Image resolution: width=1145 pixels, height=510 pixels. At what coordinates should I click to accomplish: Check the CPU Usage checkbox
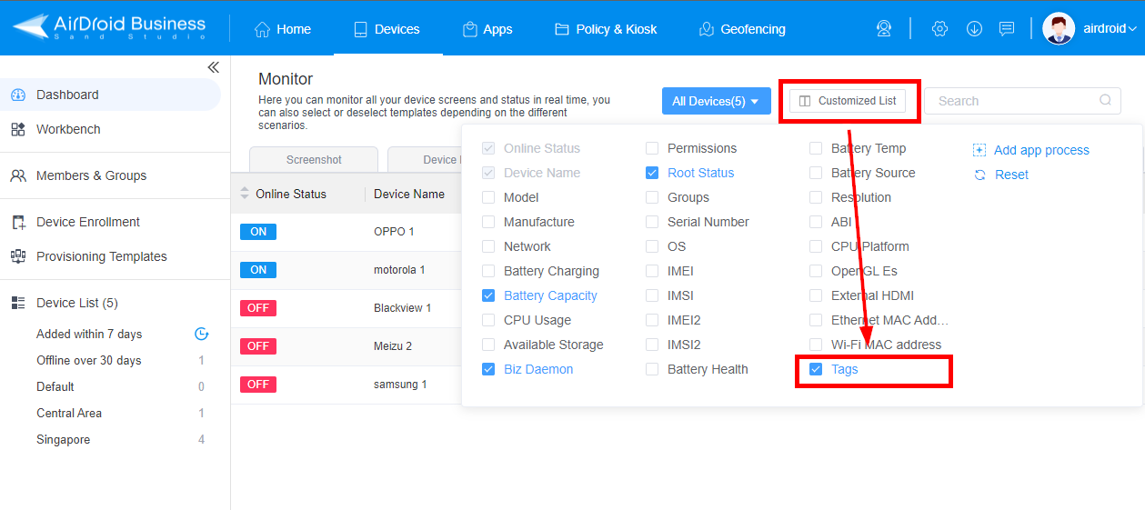click(488, 320)
